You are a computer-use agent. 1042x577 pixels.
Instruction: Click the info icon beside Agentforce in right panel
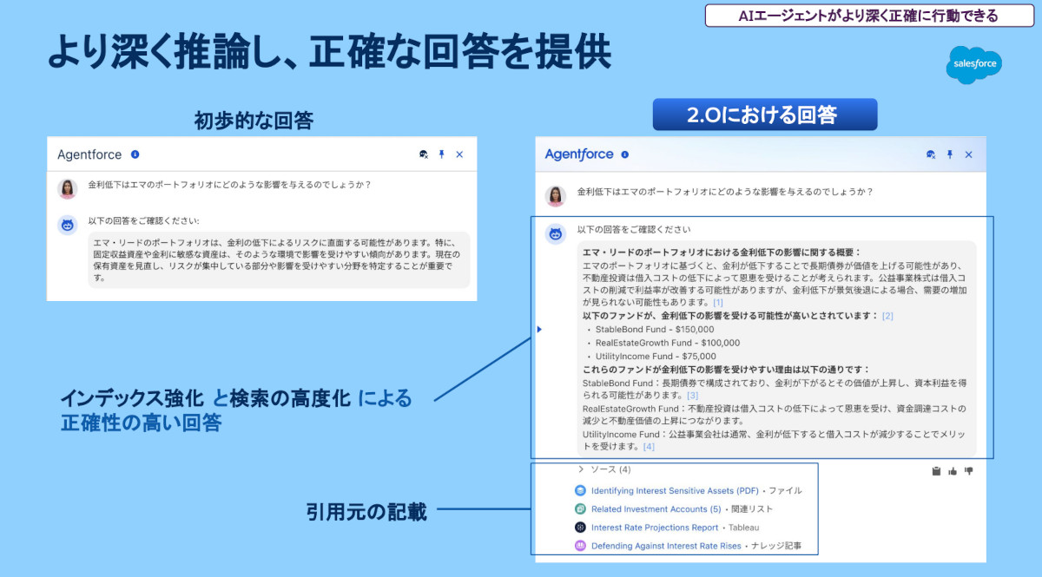[625, 154]
